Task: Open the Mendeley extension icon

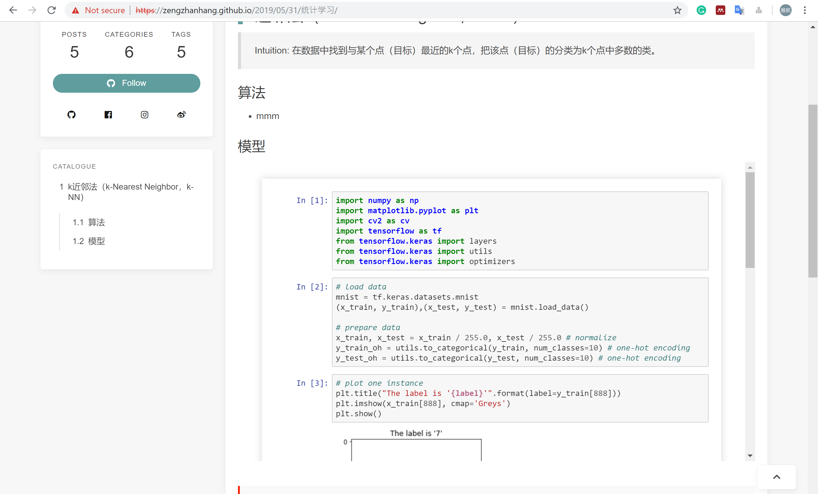Action: [x=720, y=10]
